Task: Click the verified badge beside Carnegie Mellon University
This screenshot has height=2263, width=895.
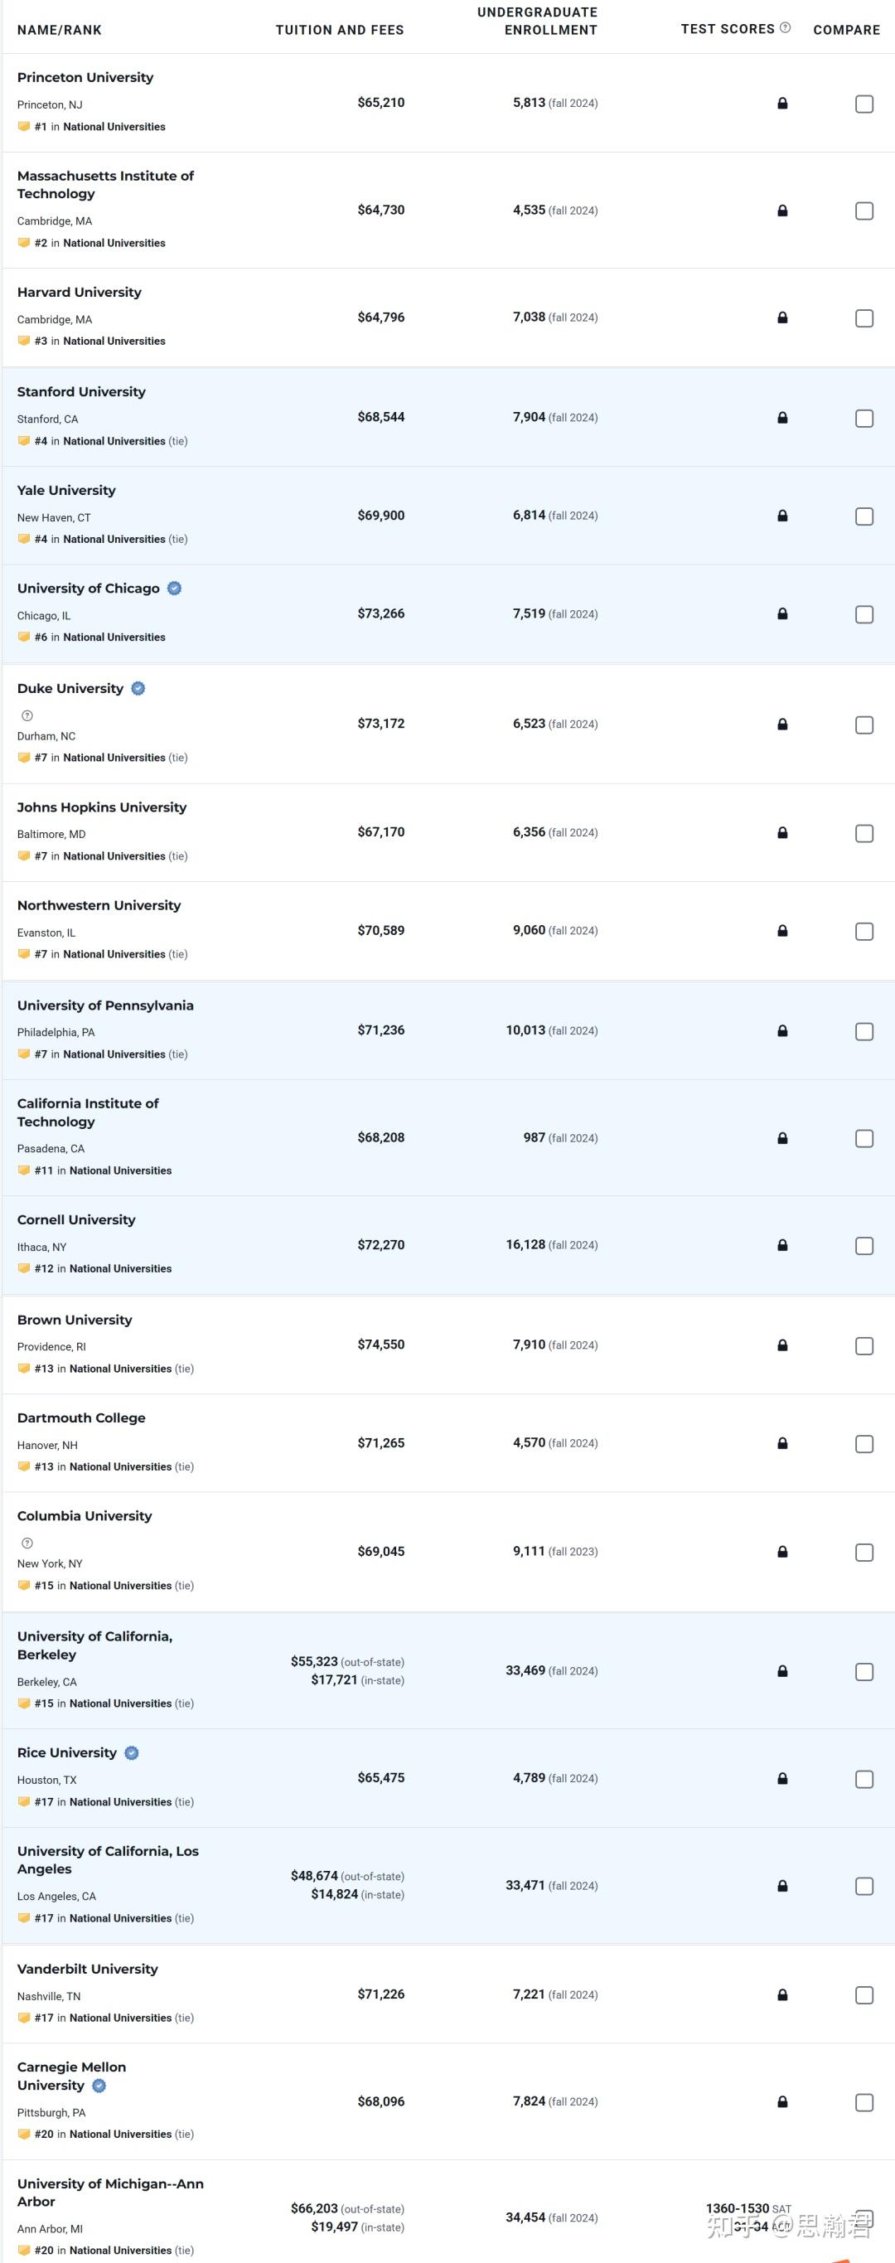Action: point(99,2086)
